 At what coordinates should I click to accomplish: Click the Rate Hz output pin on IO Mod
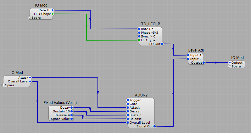pos(53,10)
